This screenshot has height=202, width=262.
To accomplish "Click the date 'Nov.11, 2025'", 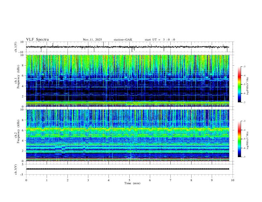I will click(x=92, y=40).
